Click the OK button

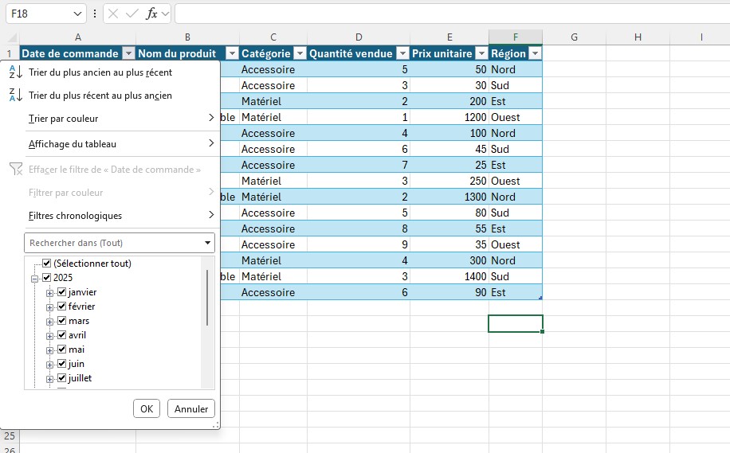pyautogui.click(x=146, y=408)
